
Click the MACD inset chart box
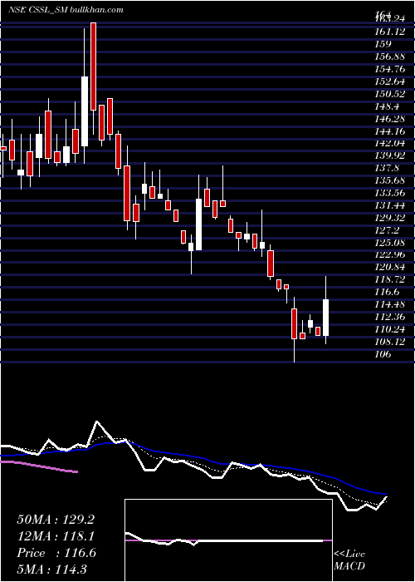pos(228,540)
